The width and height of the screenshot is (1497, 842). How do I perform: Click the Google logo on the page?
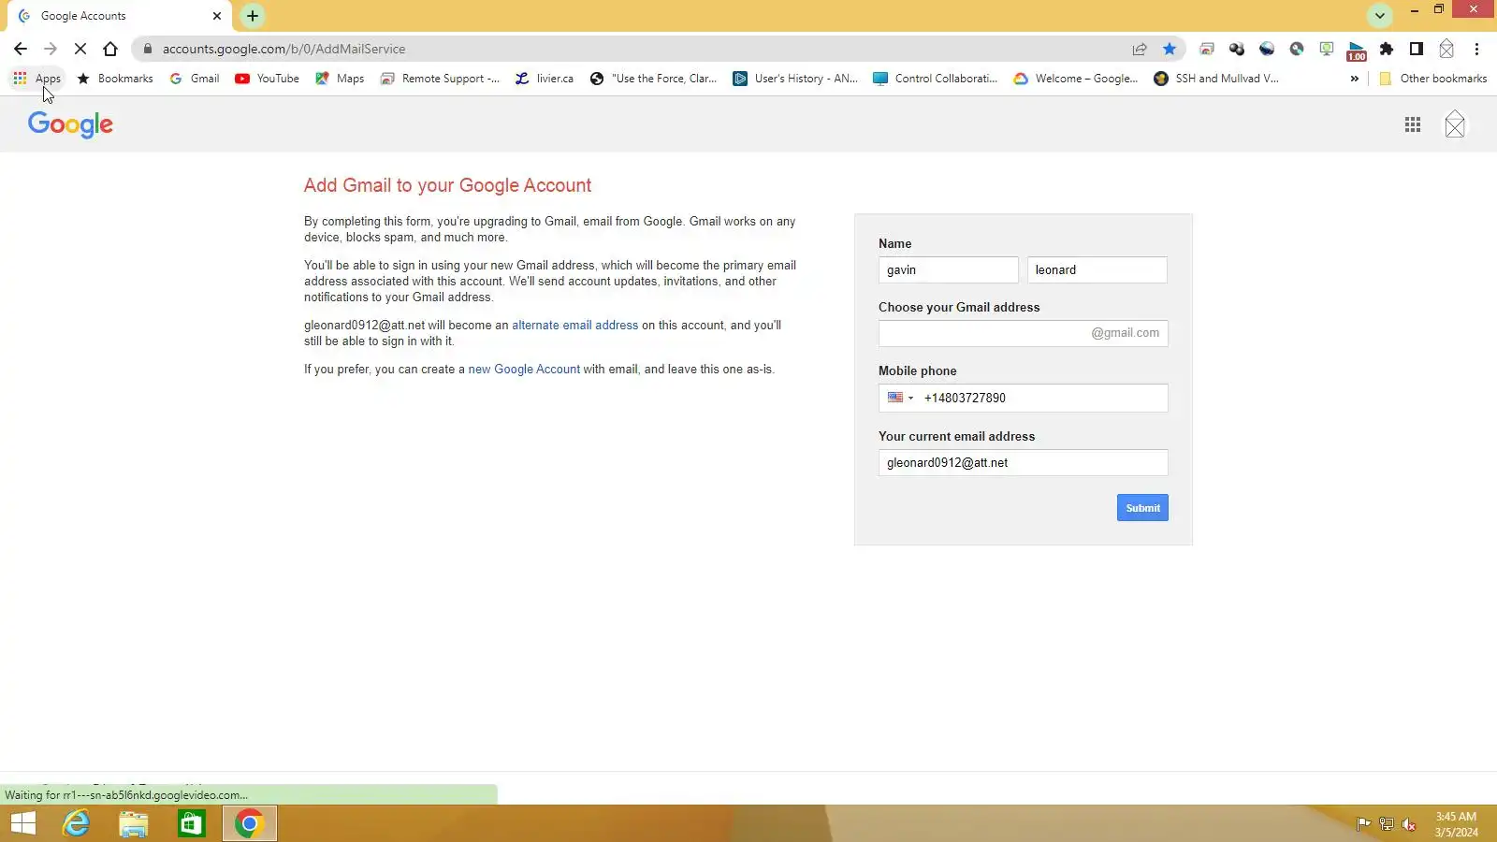pyautogui.click(x=70, y=124)
